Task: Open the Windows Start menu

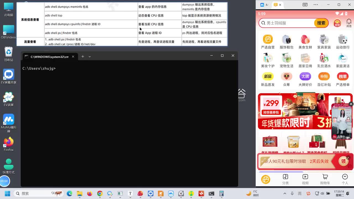Action: (x=7, y=193)
